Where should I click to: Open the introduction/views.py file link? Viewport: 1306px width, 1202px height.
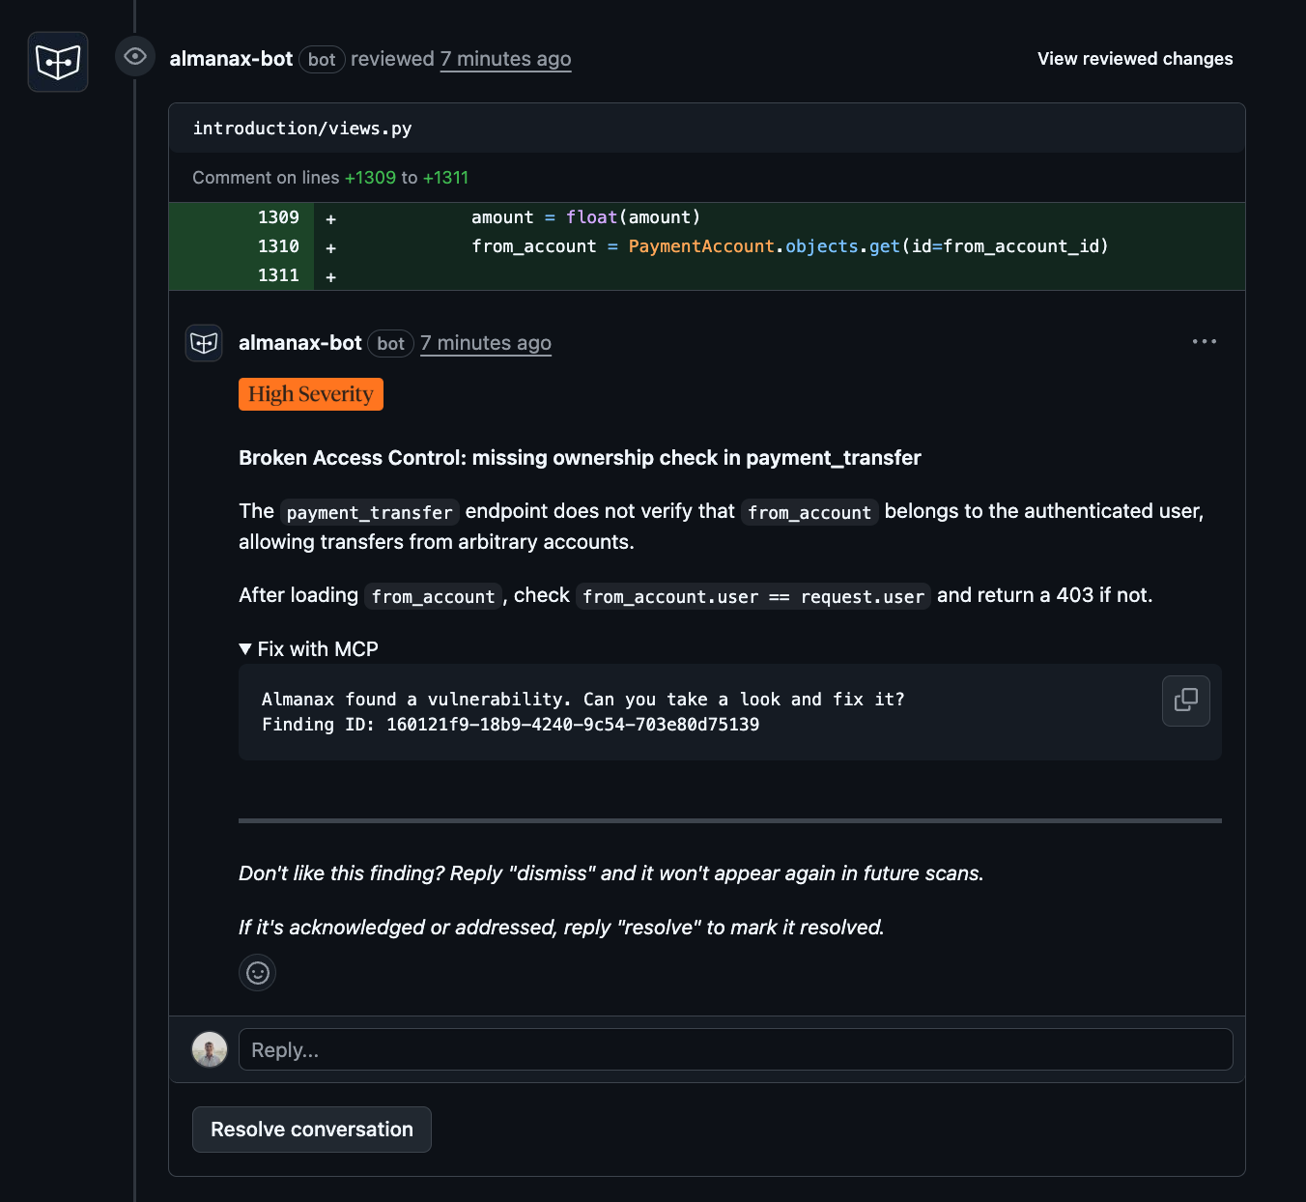pos(302,129)
